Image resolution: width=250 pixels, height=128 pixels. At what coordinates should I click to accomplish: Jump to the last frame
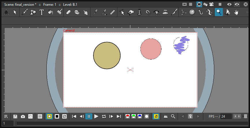pos(119,116)
